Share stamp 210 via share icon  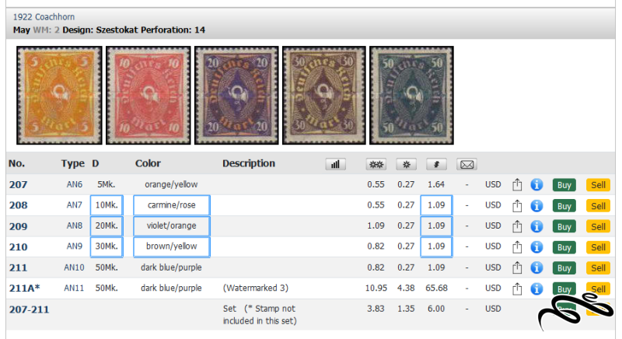point(517,246)
